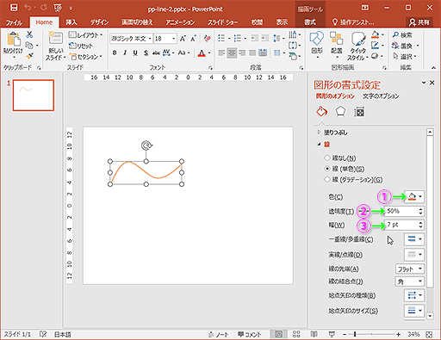Click the コメント button in status bar
This screenshot has width=441, height=340.
(x=250, y=334)
